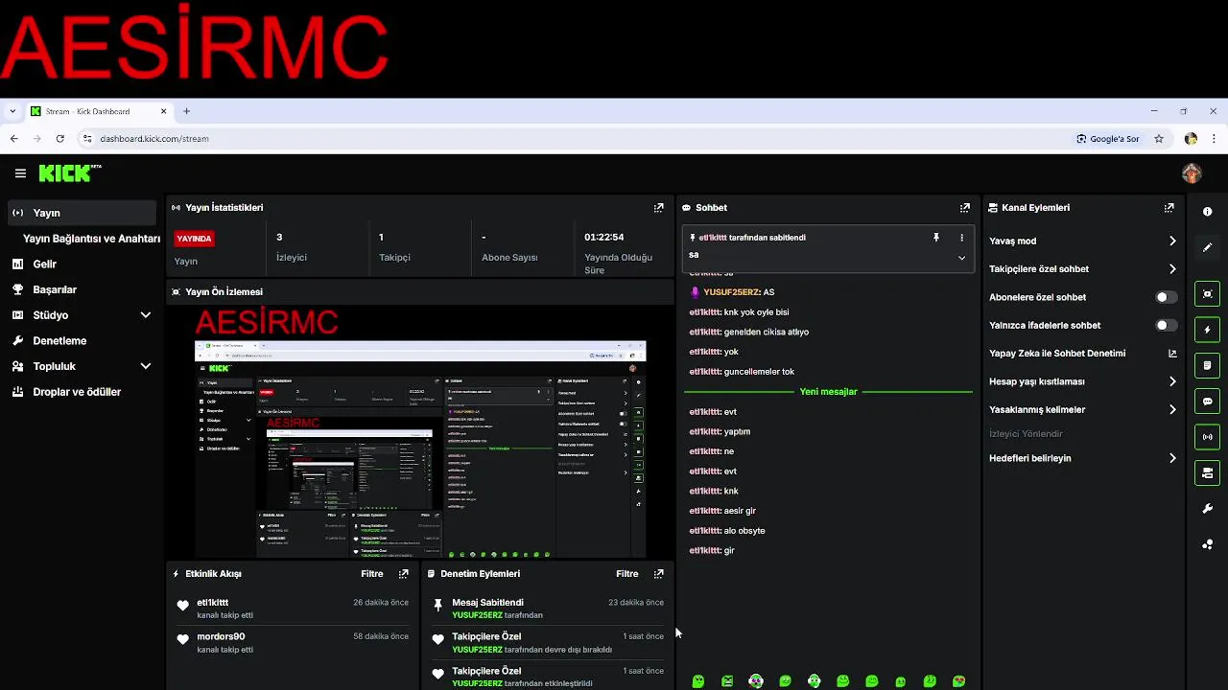Click Filtre in Etkinlik Akışı panel

tap(371, 574)
